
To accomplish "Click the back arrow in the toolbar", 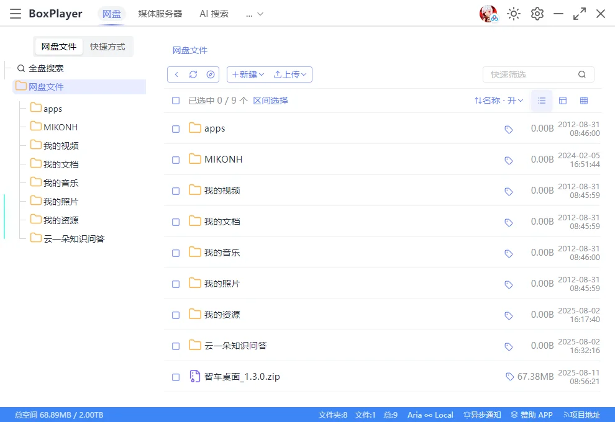I will [x=176, y=74].
